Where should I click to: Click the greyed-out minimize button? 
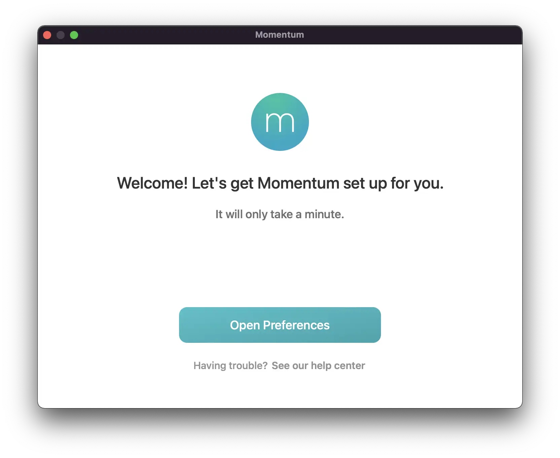point(61,35)
